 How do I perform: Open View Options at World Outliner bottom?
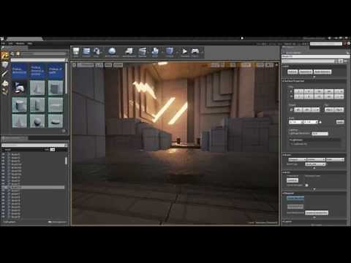click(x=58, y=222)
